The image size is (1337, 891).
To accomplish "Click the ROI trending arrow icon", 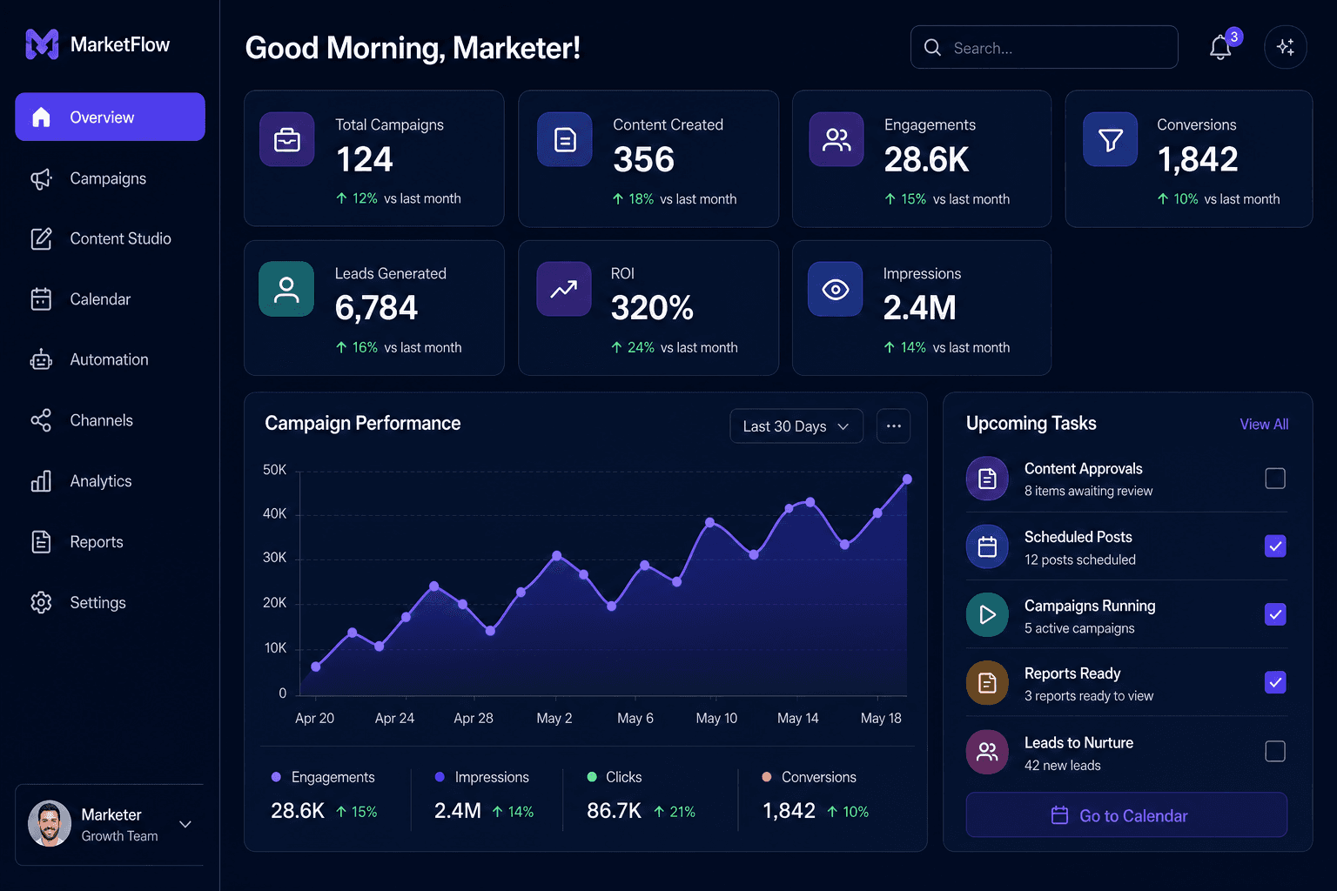I will click(564, 289).
